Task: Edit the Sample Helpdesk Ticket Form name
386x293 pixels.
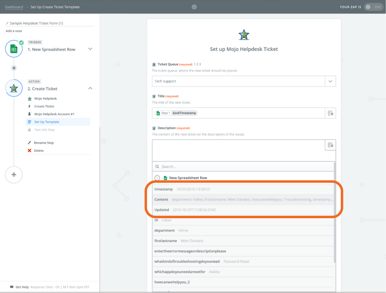Action: 36,23
